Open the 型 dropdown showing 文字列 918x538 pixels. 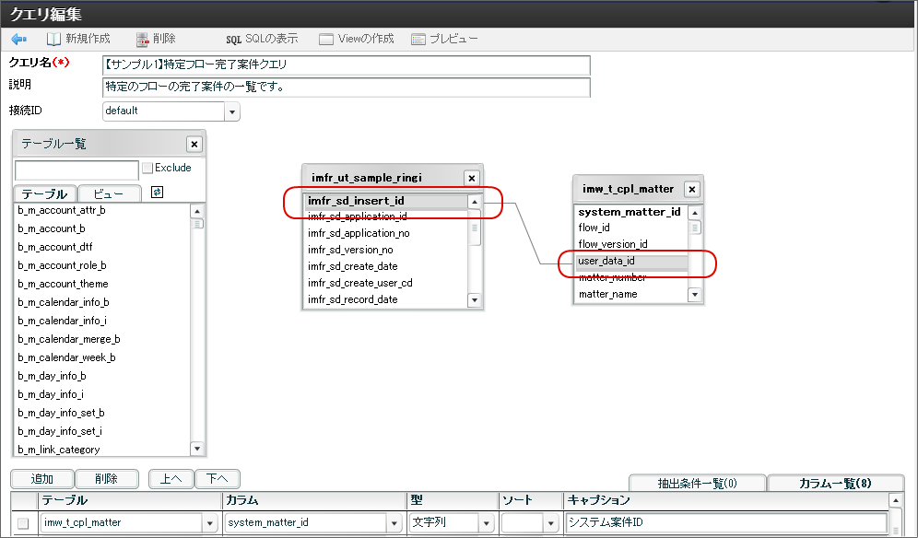(x=485, y=520)
